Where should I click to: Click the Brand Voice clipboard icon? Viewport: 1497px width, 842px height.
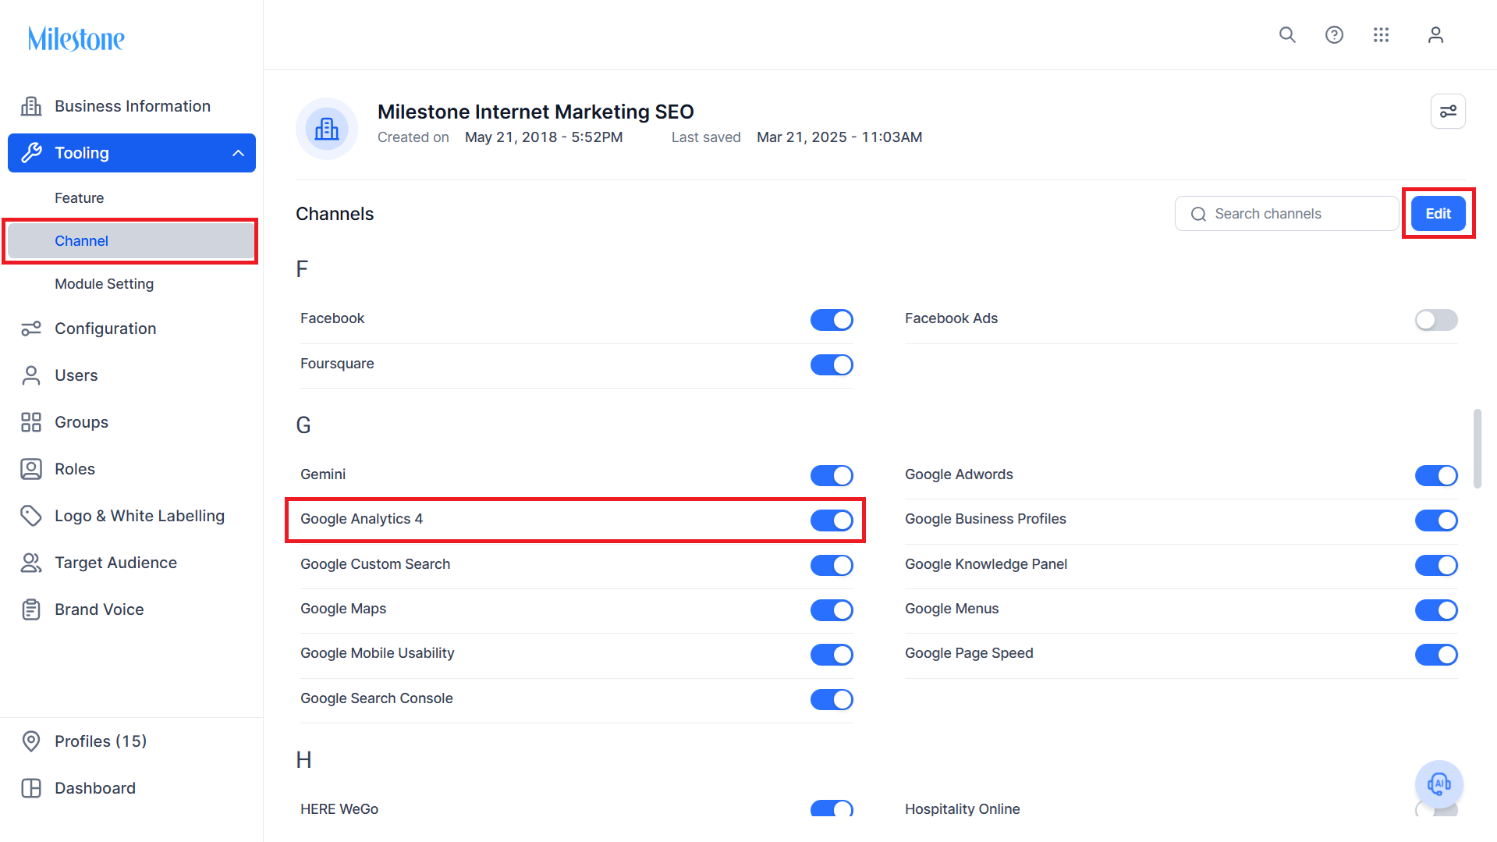[x=31, y=609]
